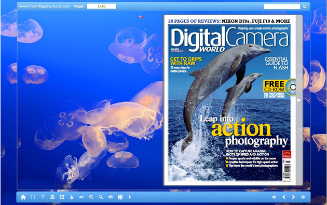Mute sound with the speaker icon
327x205 pixels.
click(81, 197)
